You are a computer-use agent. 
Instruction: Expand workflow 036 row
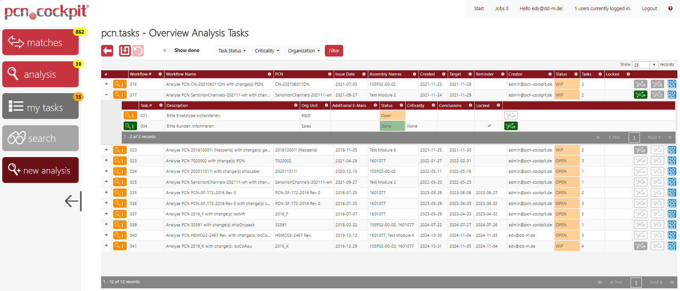point(106,203)
